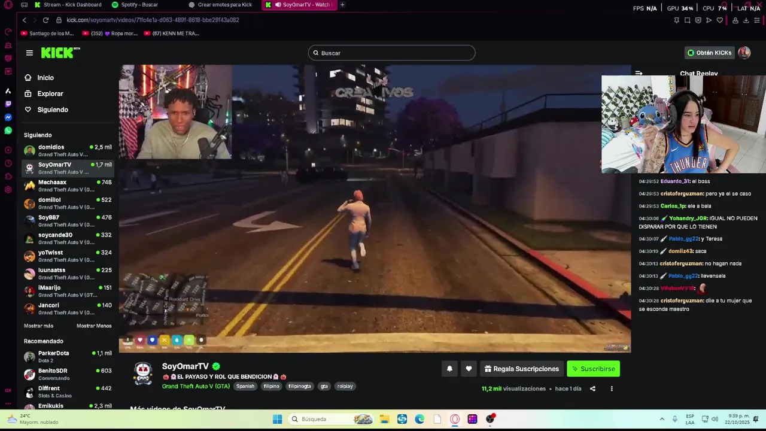
Task: Collapse list with Mostrar Menos
Action: coord(94,326)
